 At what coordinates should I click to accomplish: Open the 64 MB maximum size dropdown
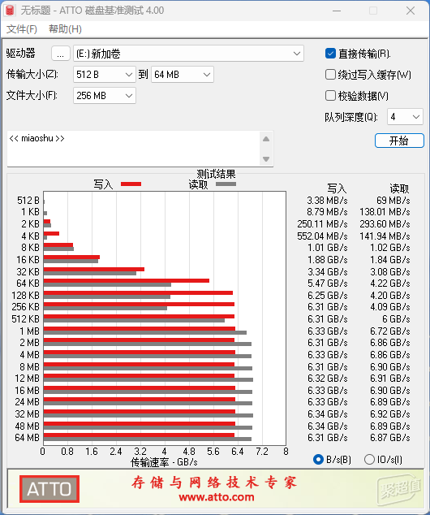click(183, 75)
